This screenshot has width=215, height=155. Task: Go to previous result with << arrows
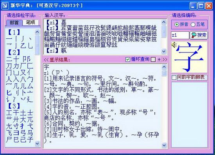click(46, 60)
